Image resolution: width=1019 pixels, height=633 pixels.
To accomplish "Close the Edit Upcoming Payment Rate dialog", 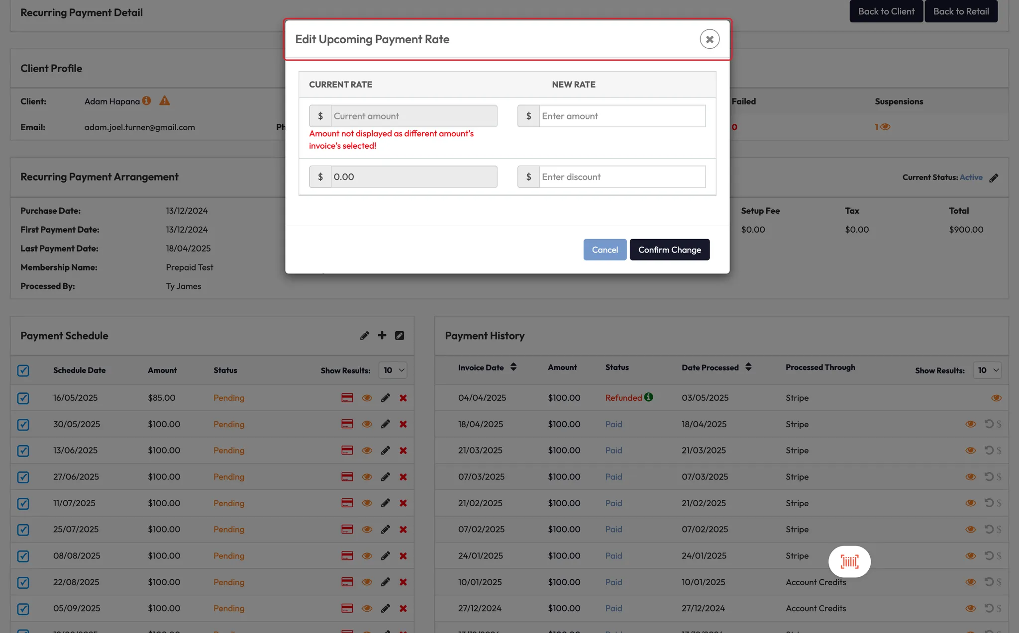I will pos(710,39).
